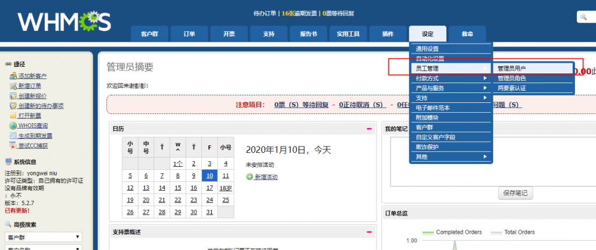Viewport: 596px width, 250px height.
Task: Click the 创建新的待办事项 icon
Action: tap(13, 106)
